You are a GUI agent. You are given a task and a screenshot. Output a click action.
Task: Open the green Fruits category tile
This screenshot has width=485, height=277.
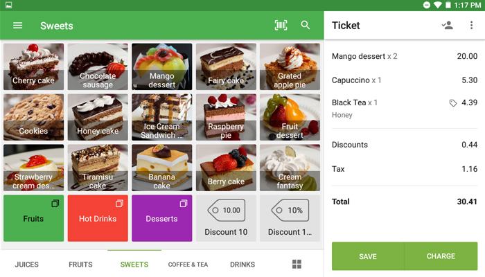34,218
